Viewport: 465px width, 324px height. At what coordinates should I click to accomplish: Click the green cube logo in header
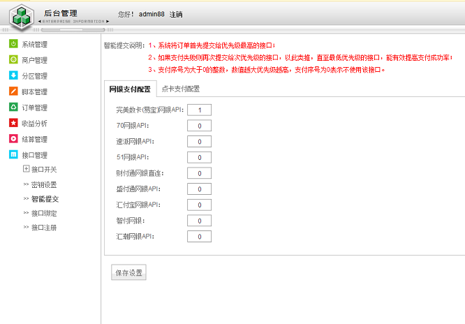point(25,15)
